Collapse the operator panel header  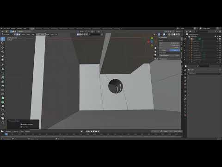click(14, 121)
